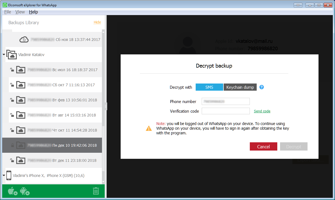Select backup dated Пн дек 10 19:42:06 2018
Screen dimensions: 335x200
point(52,145)
